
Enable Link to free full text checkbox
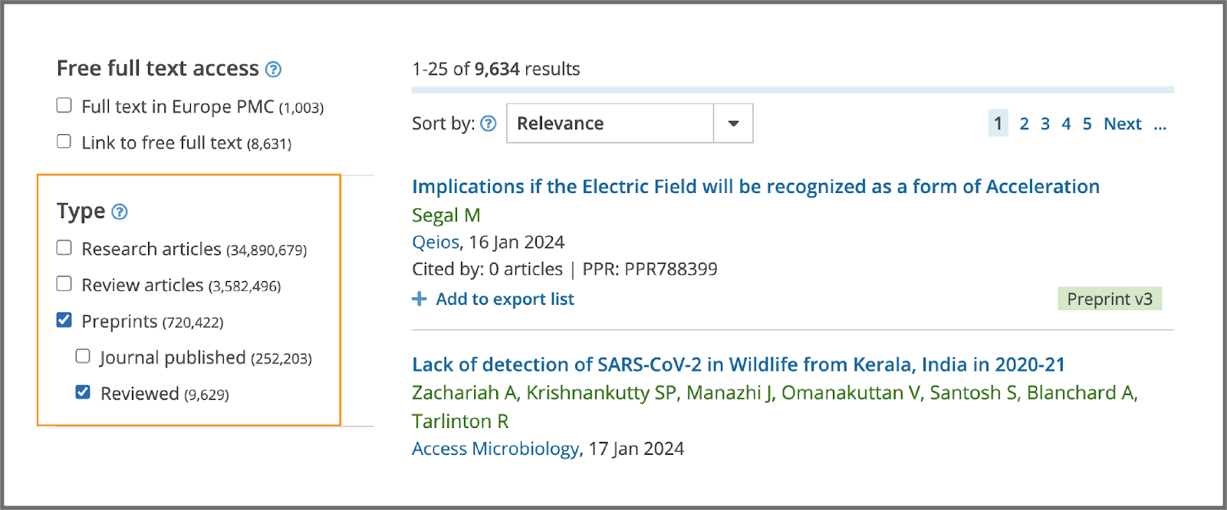(64, 142)
